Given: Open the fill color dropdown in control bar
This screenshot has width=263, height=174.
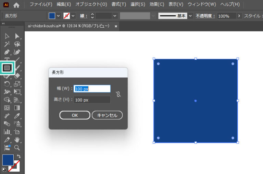Looking at the screenshot, I should tap(58, 16).
